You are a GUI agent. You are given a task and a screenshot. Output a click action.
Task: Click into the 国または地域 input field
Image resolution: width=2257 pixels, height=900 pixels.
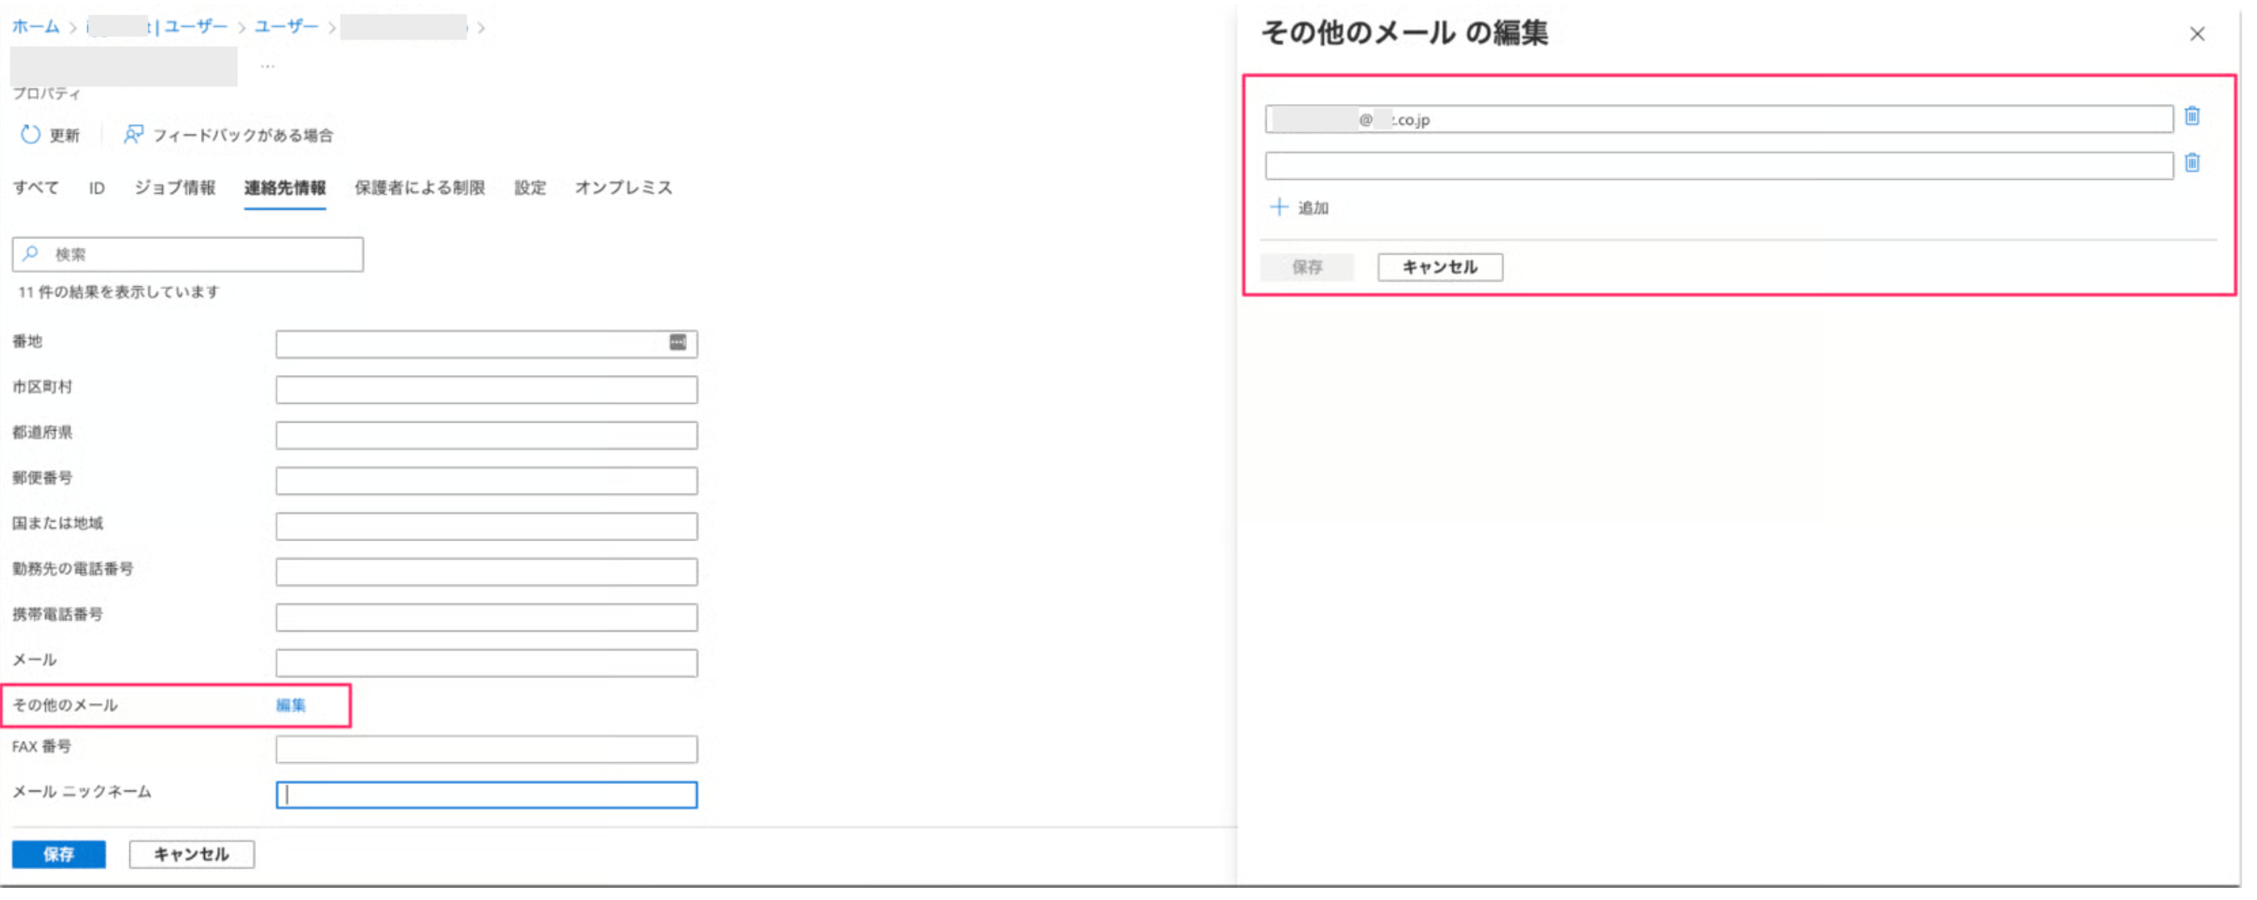pos(487,527)
